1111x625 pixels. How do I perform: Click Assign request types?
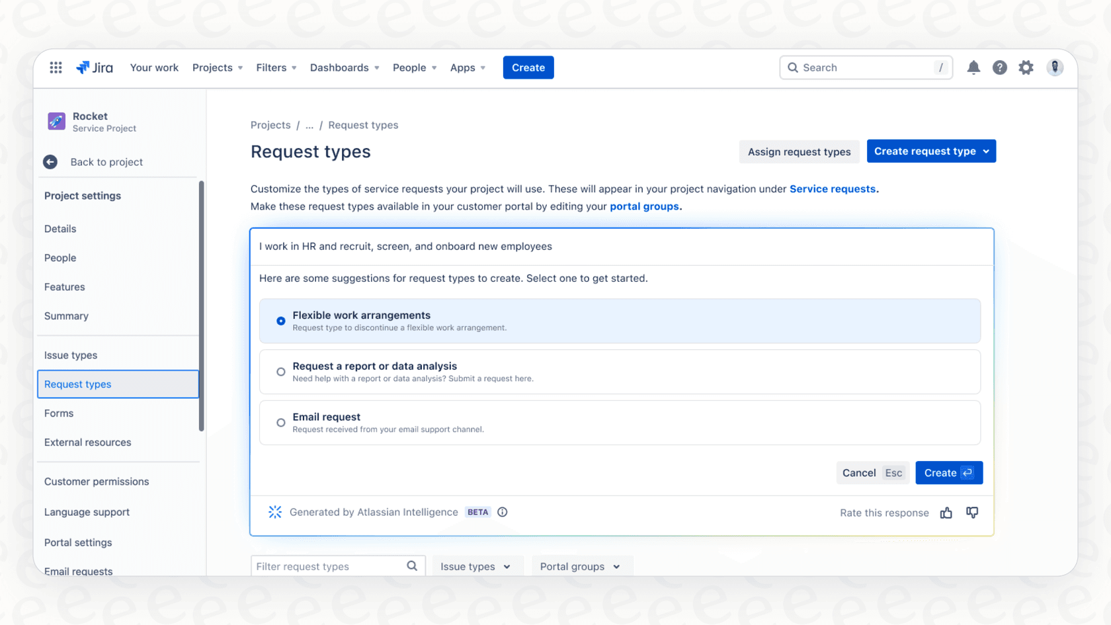[x=799, y=151]
